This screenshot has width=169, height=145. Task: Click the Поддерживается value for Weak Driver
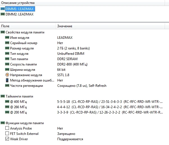[x=70, y=139]
